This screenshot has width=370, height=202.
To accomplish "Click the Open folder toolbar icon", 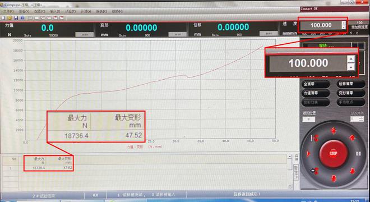I will coord(10,18).
